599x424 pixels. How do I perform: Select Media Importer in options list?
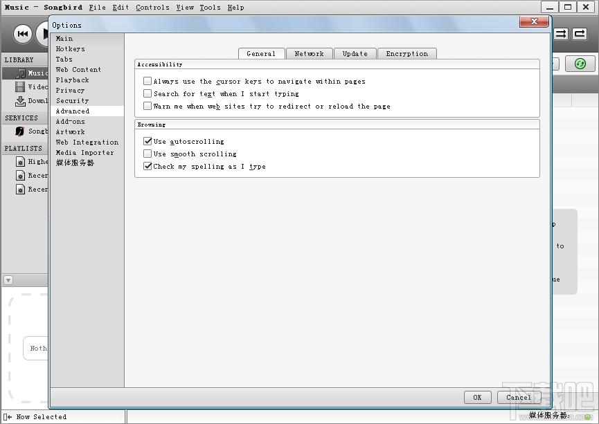(x=84, y=153)
